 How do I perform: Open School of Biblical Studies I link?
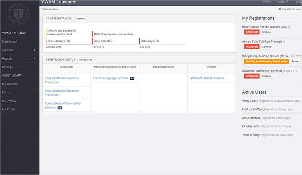[207, 78]
